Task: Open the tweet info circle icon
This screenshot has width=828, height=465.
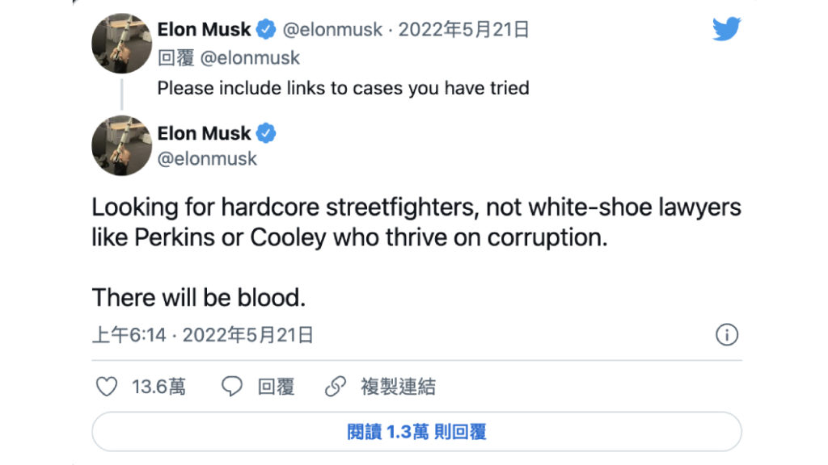Action: 727,335
